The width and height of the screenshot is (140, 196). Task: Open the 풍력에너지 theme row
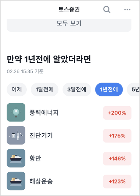[69, 112]
